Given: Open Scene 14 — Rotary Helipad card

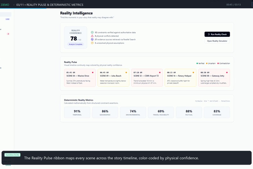Looking at the screenshot, I should coord(180,78).
